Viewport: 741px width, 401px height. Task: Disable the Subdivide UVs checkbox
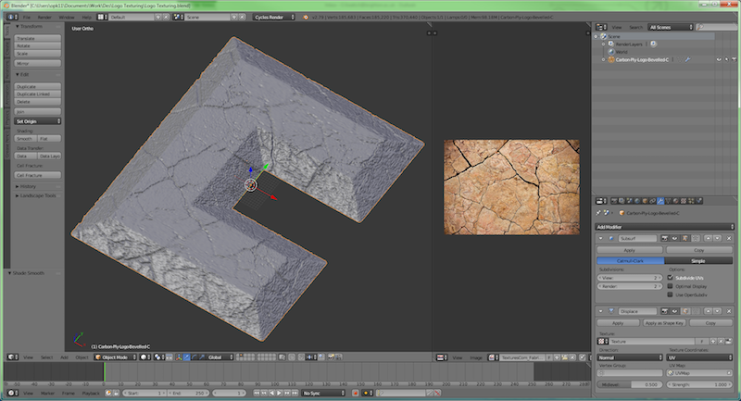coord(671,277)
